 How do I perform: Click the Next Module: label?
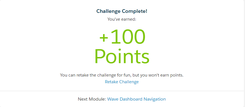click(x=92, y=99)
